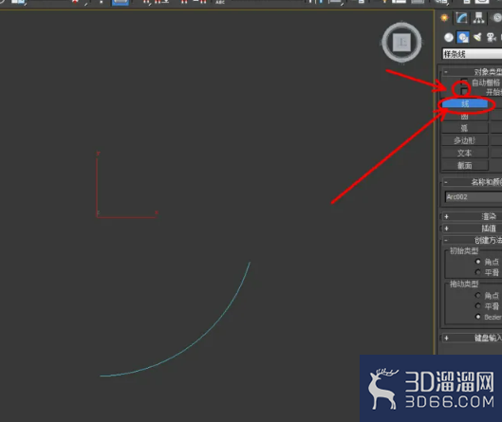
Task: Select 平滑 under 拖动类型
Action: (x=478, y=306)
